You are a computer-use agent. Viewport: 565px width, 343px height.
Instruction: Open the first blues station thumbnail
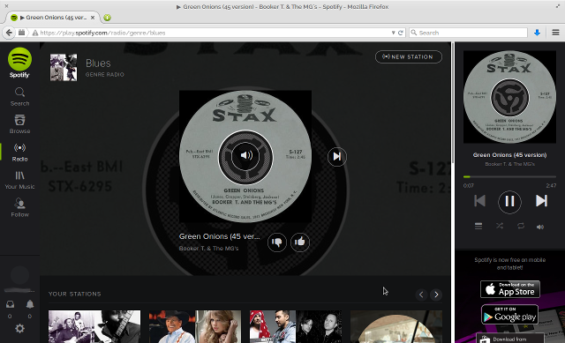click(94, 326)
